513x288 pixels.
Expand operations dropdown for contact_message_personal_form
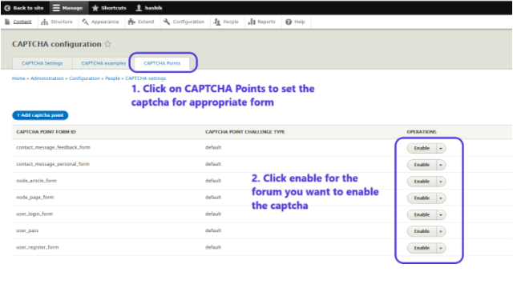(x=441, y=165)
